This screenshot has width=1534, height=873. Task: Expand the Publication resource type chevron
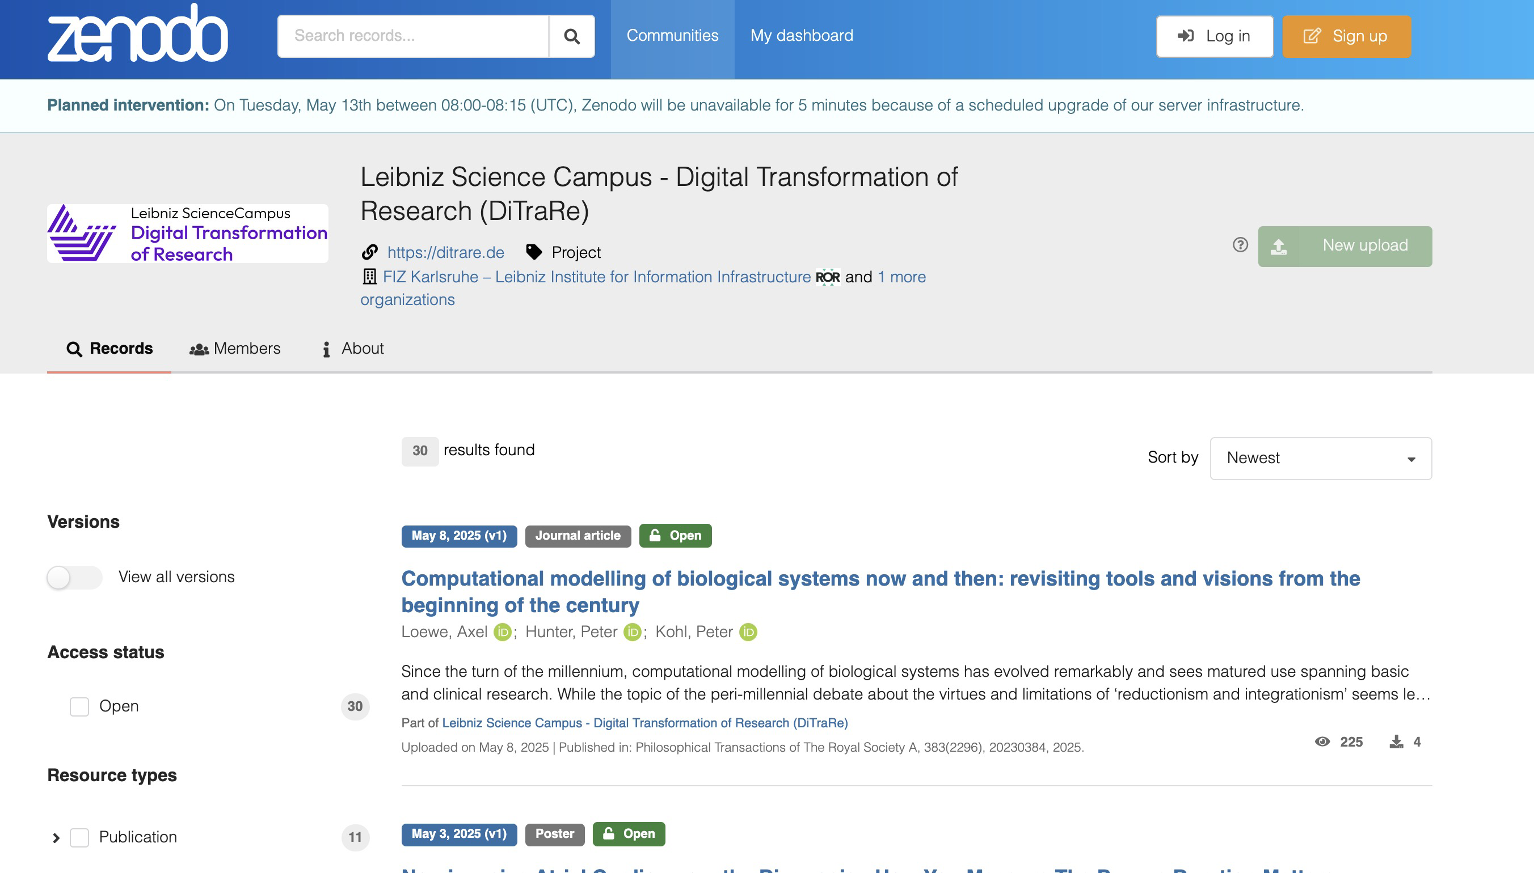[56, 838]
